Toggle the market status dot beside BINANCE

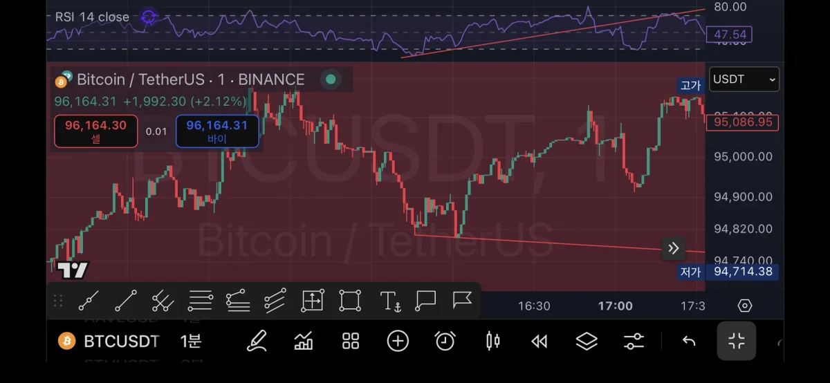tap(331, 80)
